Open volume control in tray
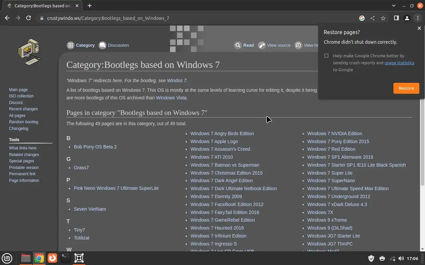Image resolution: width=425 pixels, height=265 pixels. [x=401, y=258]
